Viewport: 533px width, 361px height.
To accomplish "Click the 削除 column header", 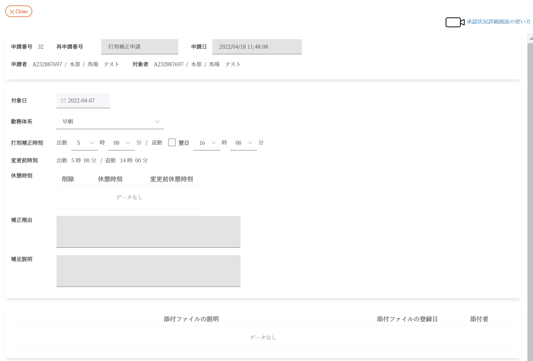I will (68, 179).
